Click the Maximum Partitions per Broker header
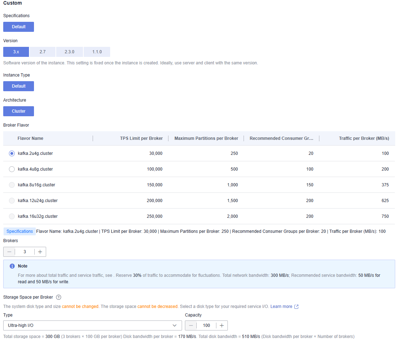Image resolution: width=397 pixels, height=343 pixels. click(206, 138)
